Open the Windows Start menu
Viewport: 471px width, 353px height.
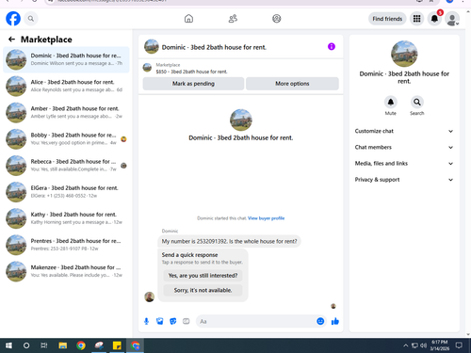[x=8, y=345]
